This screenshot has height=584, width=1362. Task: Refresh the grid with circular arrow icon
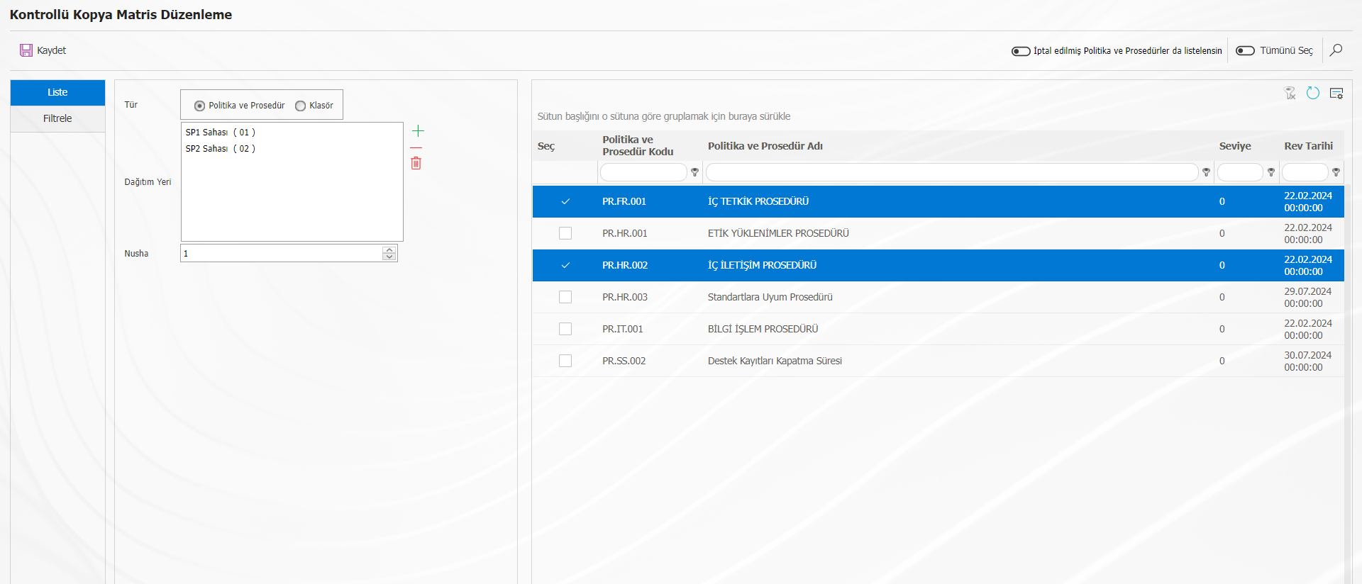(1313, 93)
